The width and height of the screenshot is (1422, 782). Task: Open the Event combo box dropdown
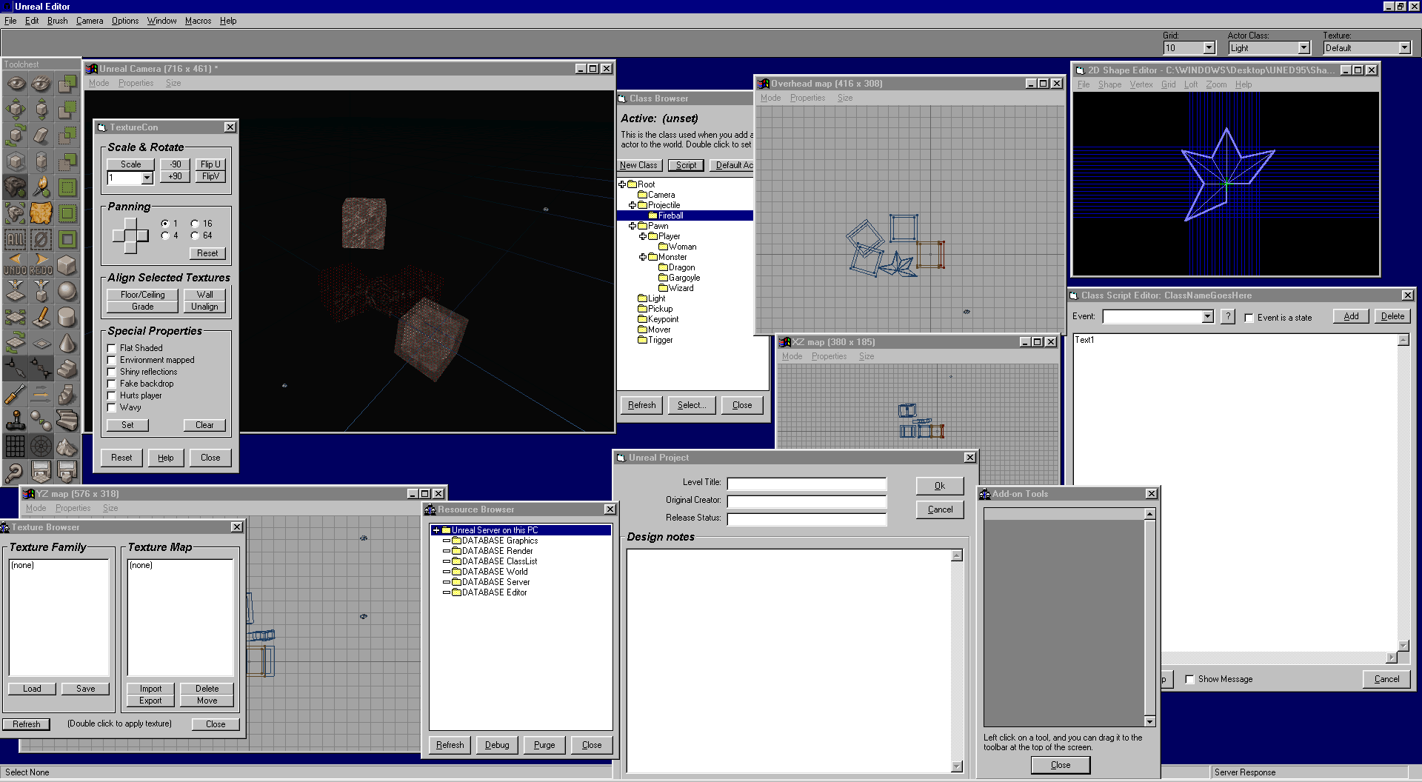(x=1207, y=317)
